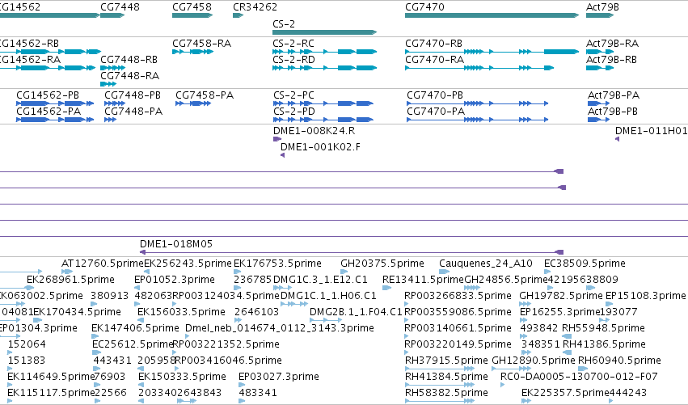Select transcript CG14562-RB
Viewport: 688px width, 405px height.
point(49,52)
